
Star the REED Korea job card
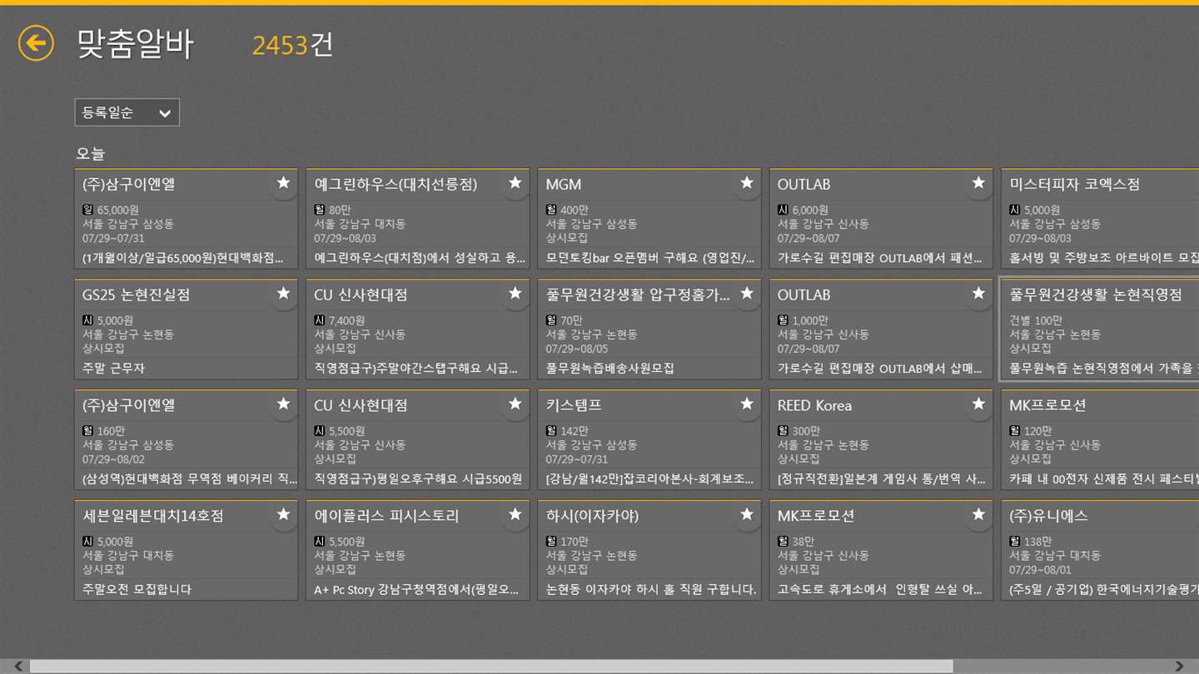coord(978,404)
